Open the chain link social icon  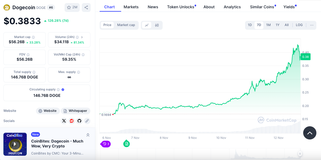click(x=87, y=121)
